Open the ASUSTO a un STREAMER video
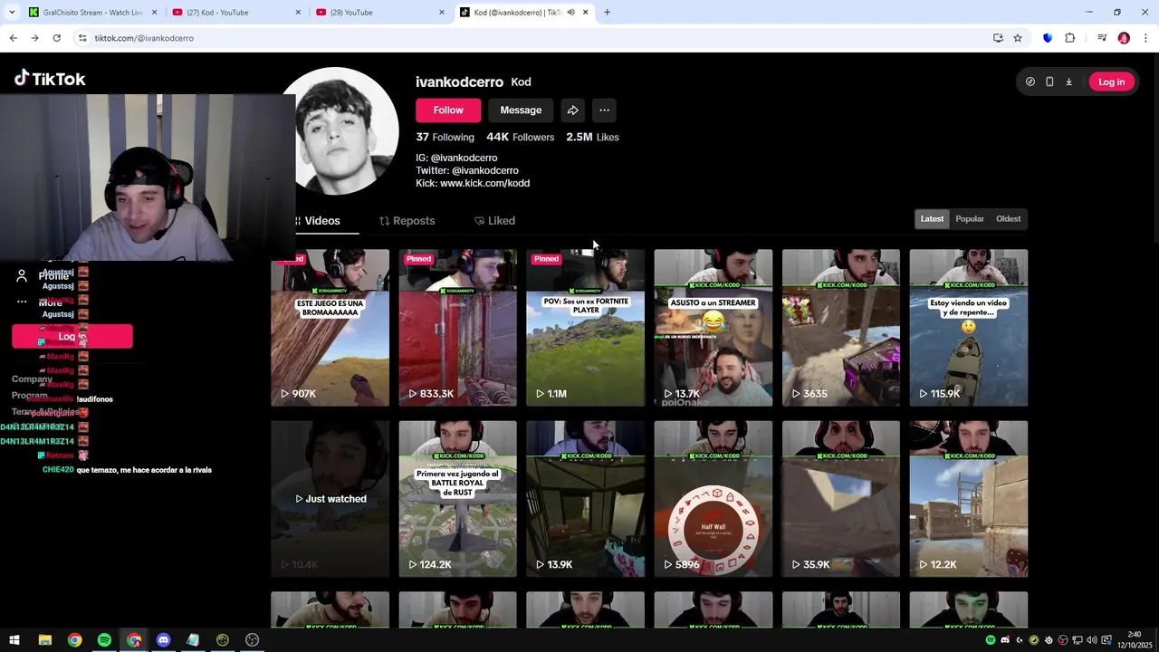The height and width of the screenshot is (652, 1159). pyautogui.click(x=714, y=328)
